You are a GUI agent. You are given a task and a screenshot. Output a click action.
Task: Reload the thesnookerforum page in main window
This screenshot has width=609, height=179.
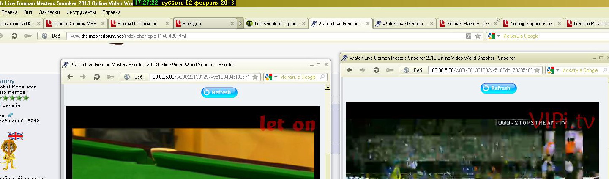coord(14,36)
